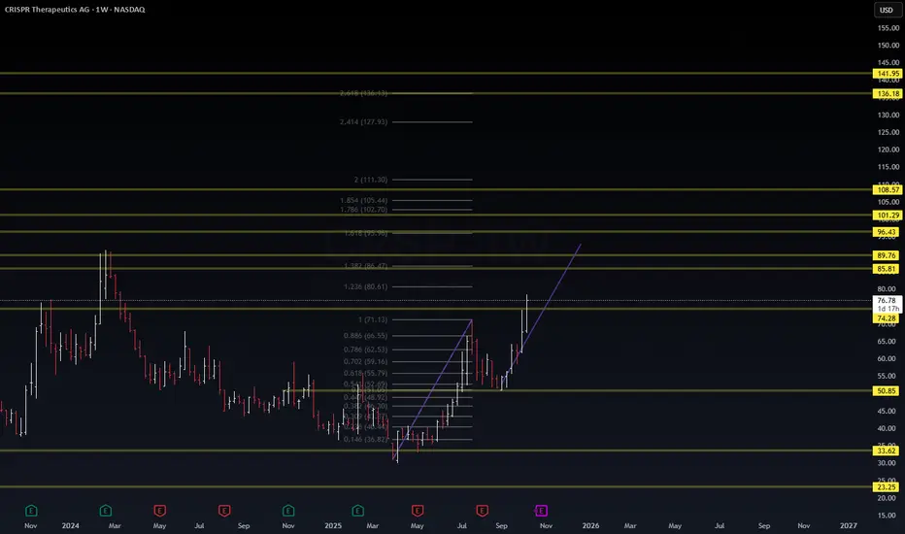Click the red earnings marker between Jul and Sep 2025

[x=482, y=511]
